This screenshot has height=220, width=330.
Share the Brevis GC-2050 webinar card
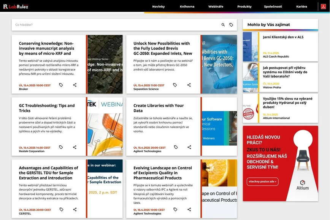coord(189,85)
